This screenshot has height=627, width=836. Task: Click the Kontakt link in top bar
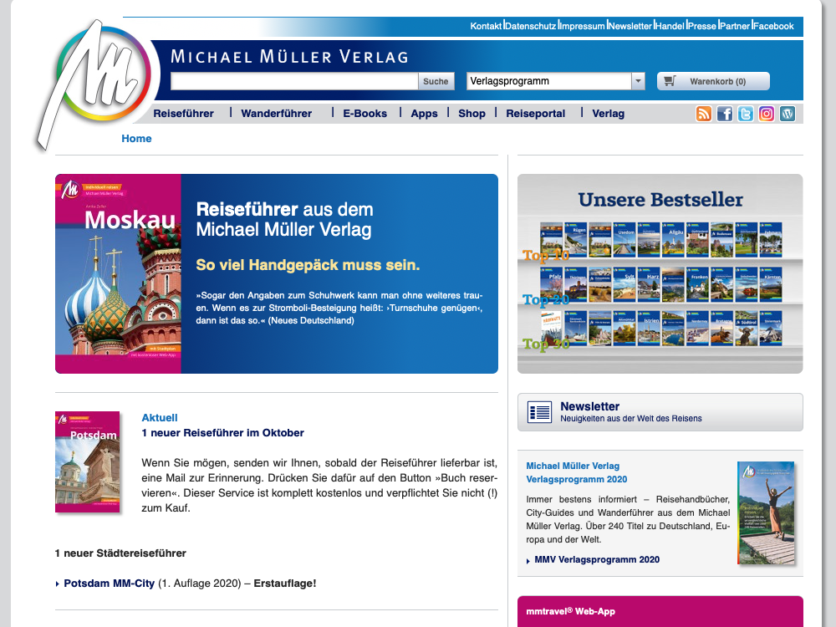486,26
